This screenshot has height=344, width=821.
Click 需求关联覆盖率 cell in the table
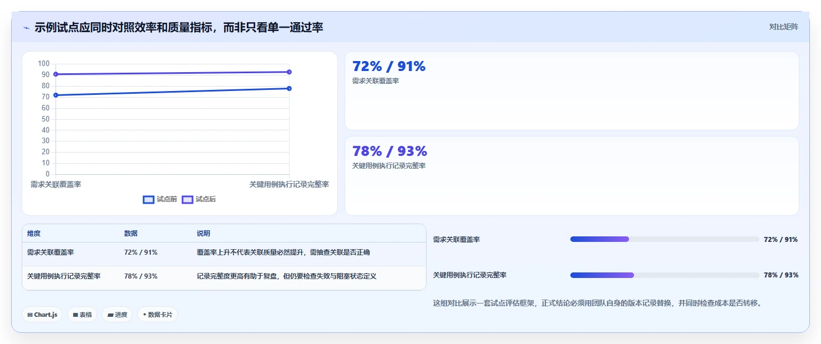click(50, 252)
